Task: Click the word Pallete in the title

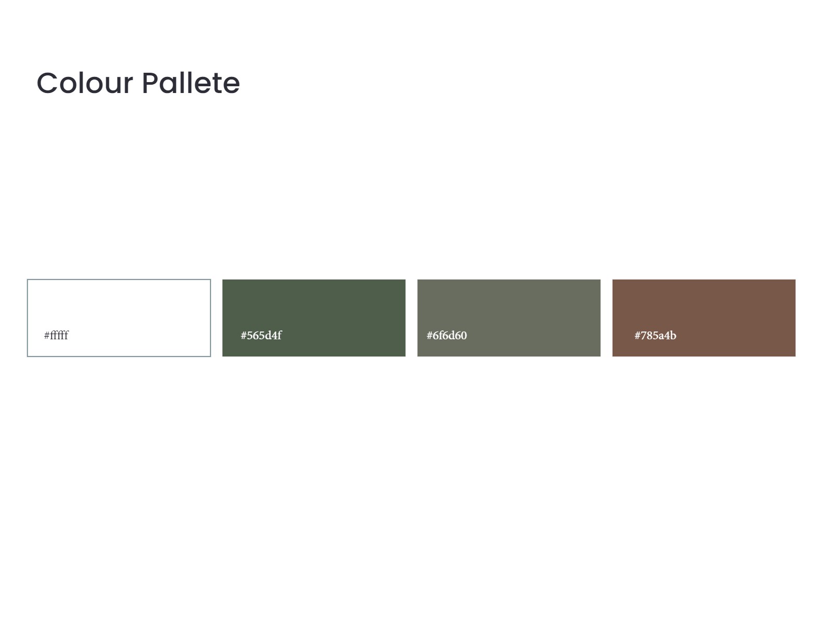Action: click(191, 83)
